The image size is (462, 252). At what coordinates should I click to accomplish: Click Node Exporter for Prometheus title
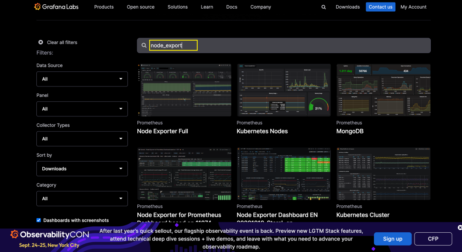click(x=179, y=217)
